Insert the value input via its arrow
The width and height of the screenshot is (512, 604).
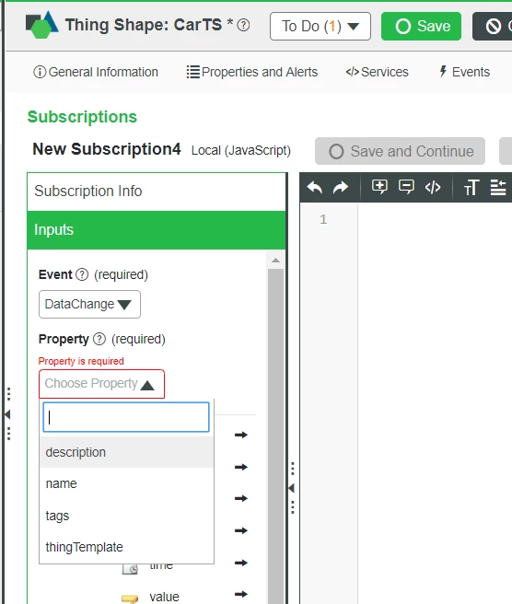click(241, 594)
